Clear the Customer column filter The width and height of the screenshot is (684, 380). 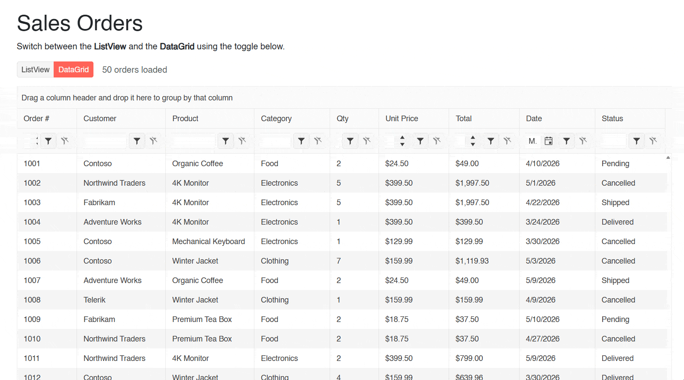pos(153,141)
